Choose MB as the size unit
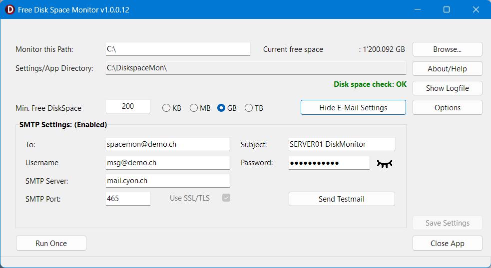The height and width of the screenshot is (268, 491). pos(194,108)
